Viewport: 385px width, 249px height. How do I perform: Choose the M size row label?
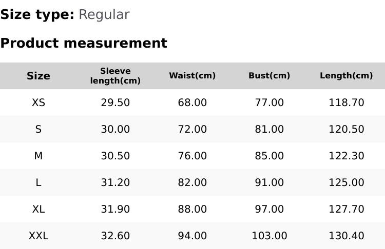click(x=38, y=156)
